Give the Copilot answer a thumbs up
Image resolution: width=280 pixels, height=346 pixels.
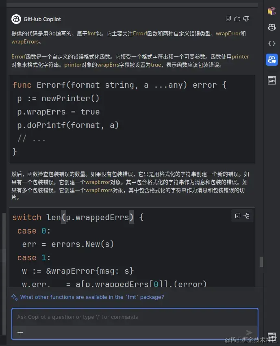click(x=237, y=19)
